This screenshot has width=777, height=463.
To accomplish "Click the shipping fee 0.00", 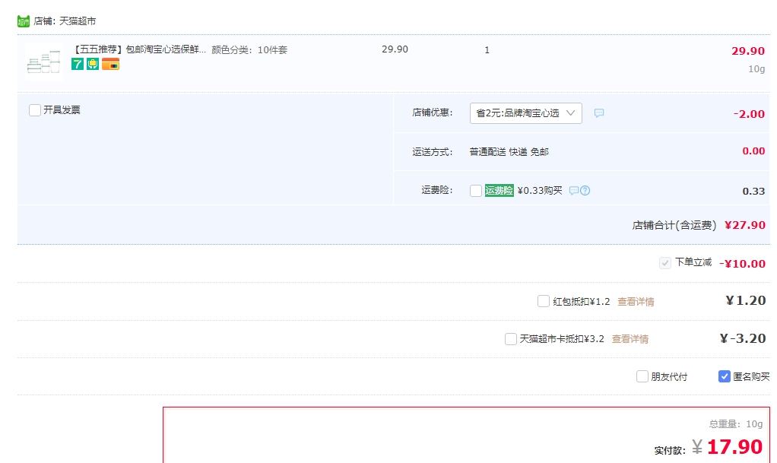I will click(753, 151).
